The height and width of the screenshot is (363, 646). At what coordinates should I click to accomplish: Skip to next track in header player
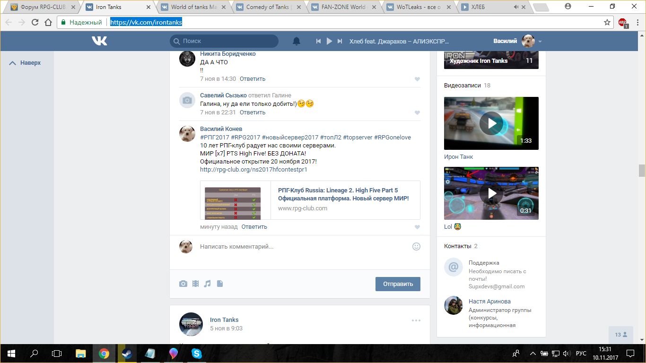click(x=340, y=41)
